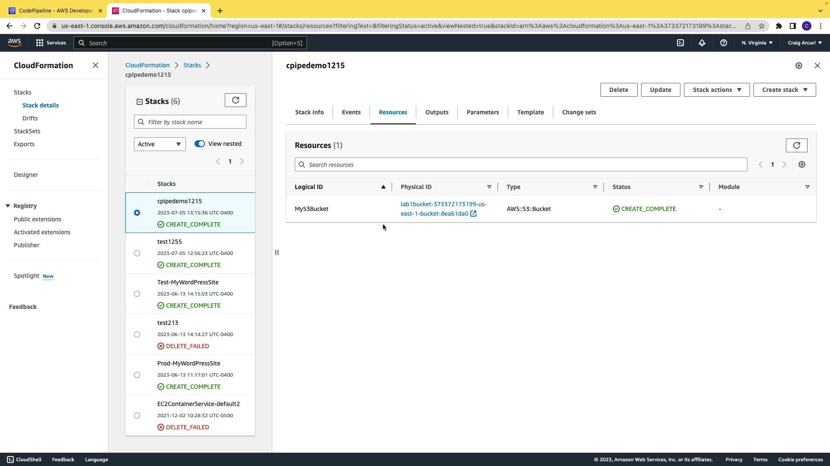The height and width of the screenshot is (466, 830).
Task: Switch to the Events tab
Action: [x=351, y=112]
